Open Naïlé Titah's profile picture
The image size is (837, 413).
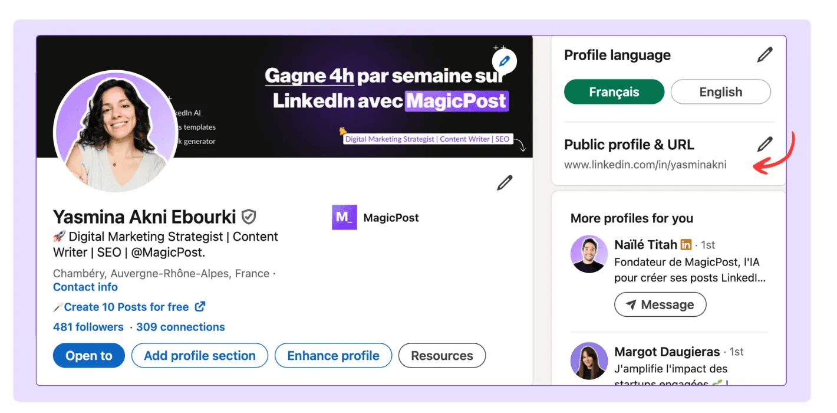point(589,254)
